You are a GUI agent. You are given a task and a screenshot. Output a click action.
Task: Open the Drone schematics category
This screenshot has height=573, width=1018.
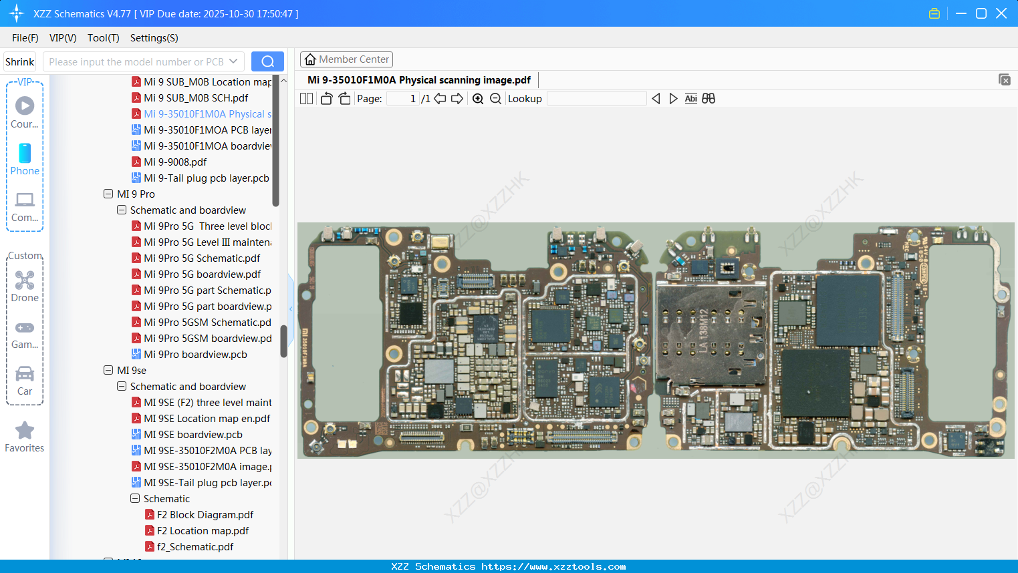click(24, 287)
